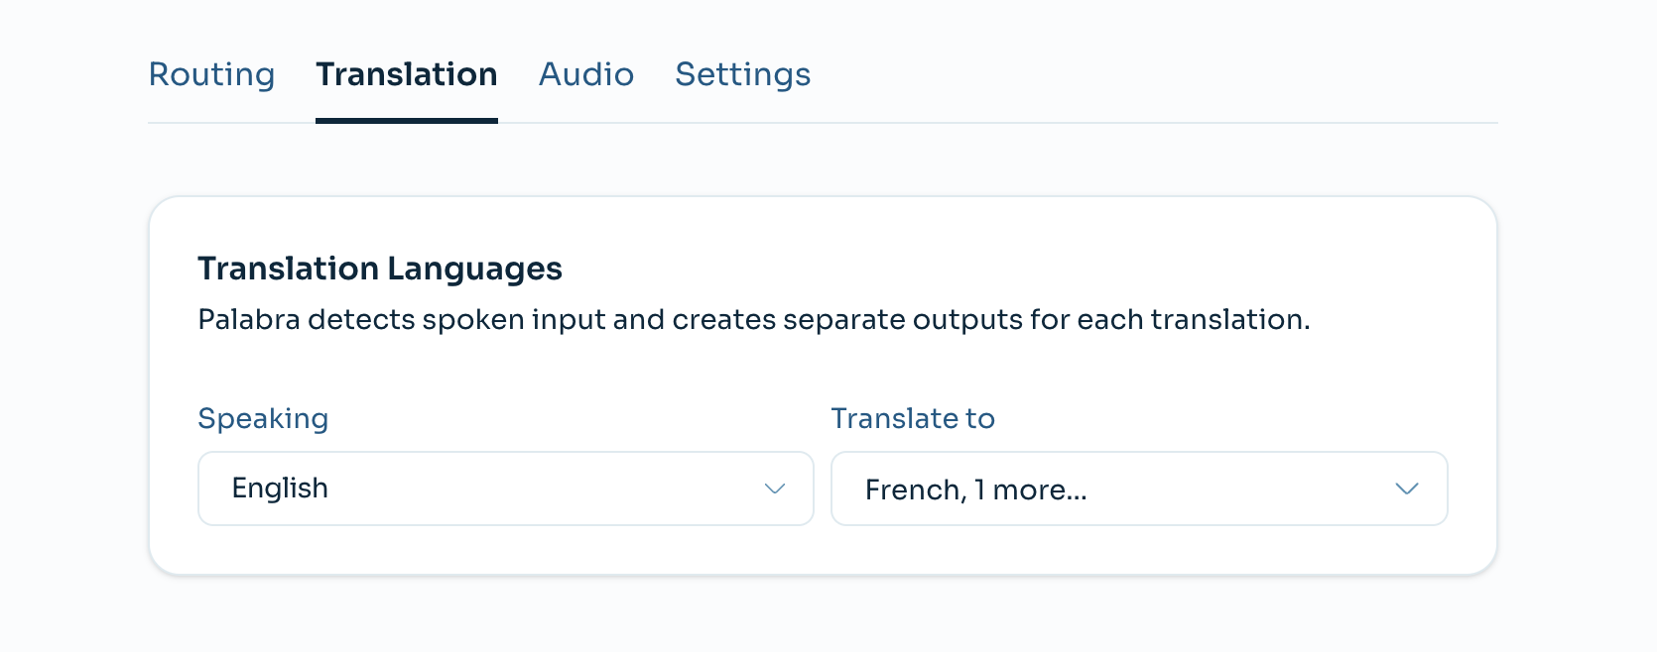Click the word "Palabra" in the description

pyautogui.click(x=249, y=320)
